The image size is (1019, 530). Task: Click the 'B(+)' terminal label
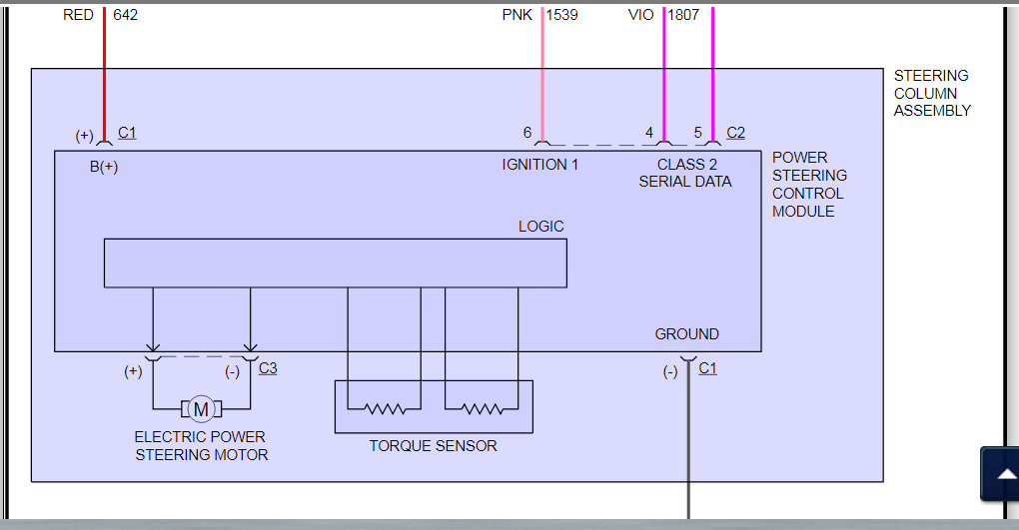[x=104, y=167]
